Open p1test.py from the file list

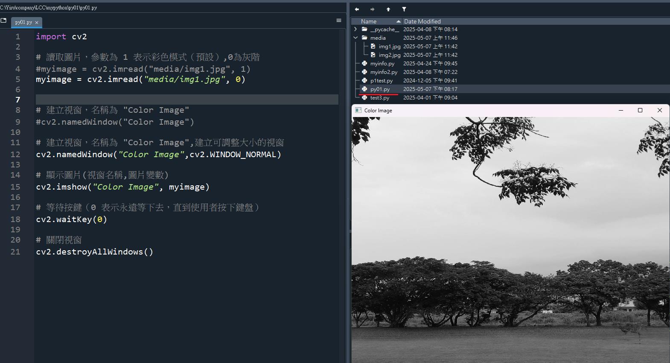click(x=381, y=81)
